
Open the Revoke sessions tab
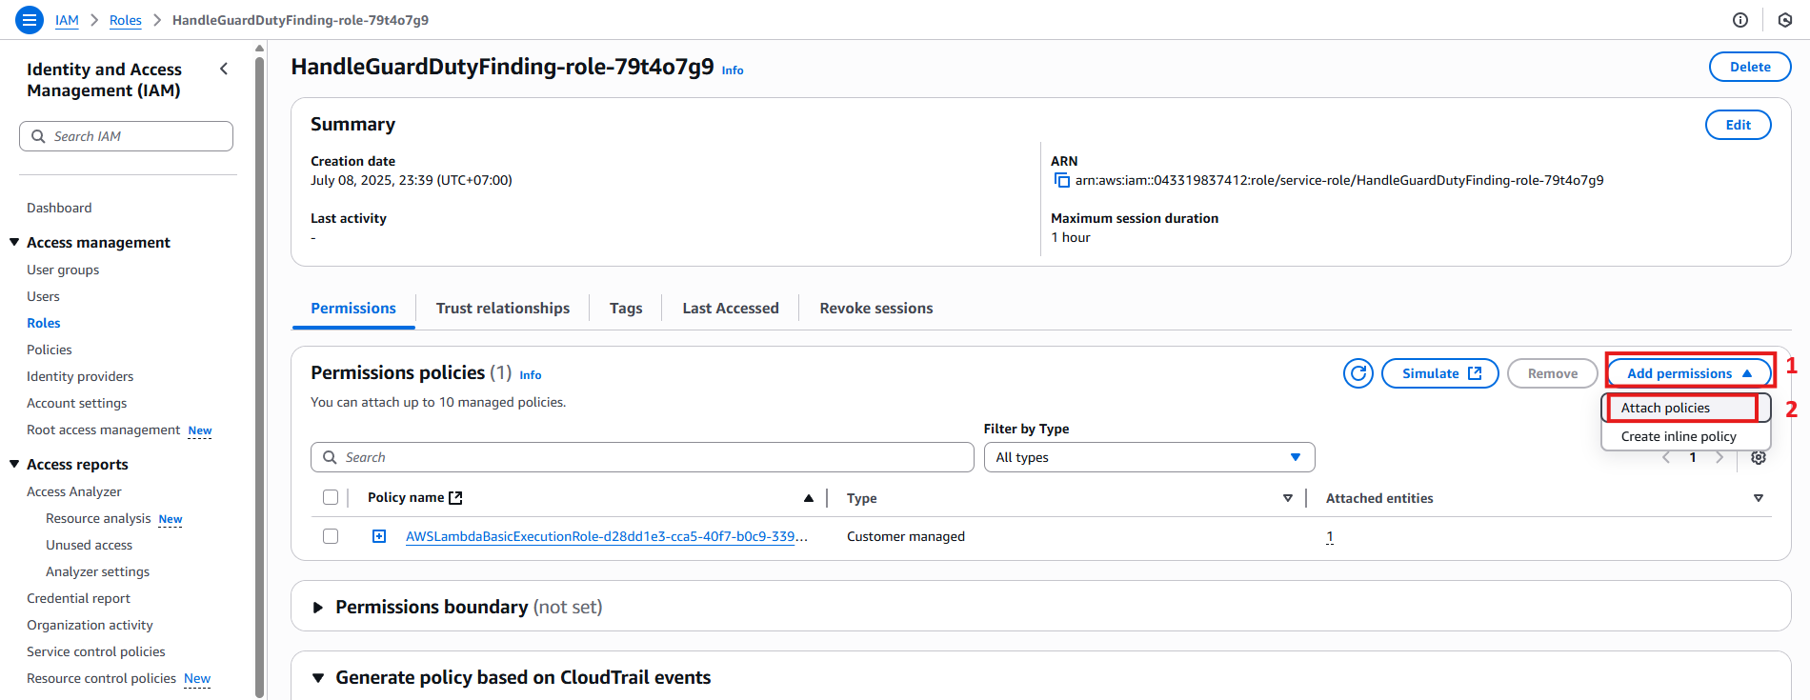[x=876, y=309]
